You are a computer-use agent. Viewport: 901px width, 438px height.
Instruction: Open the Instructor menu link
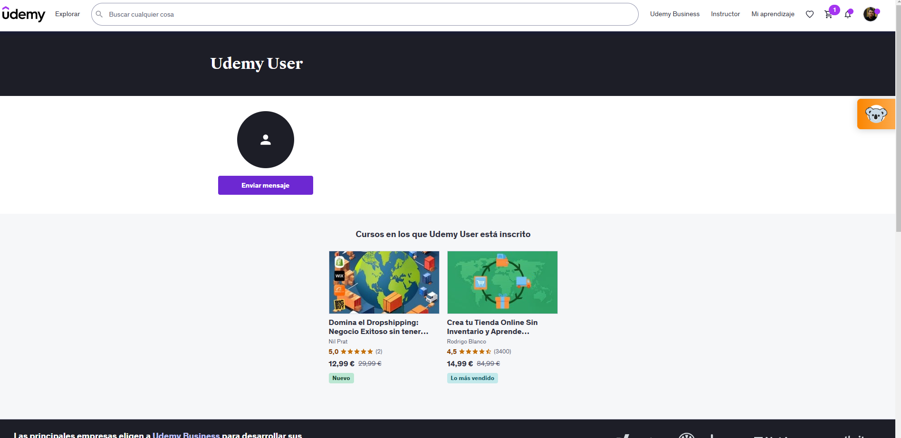coord(726,14)
